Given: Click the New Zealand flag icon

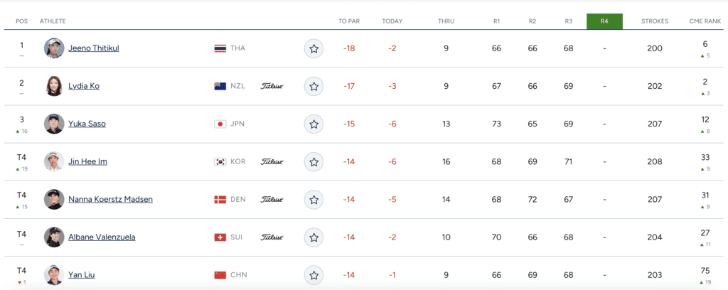Looking at the screenshot, I should coord(220,86).
